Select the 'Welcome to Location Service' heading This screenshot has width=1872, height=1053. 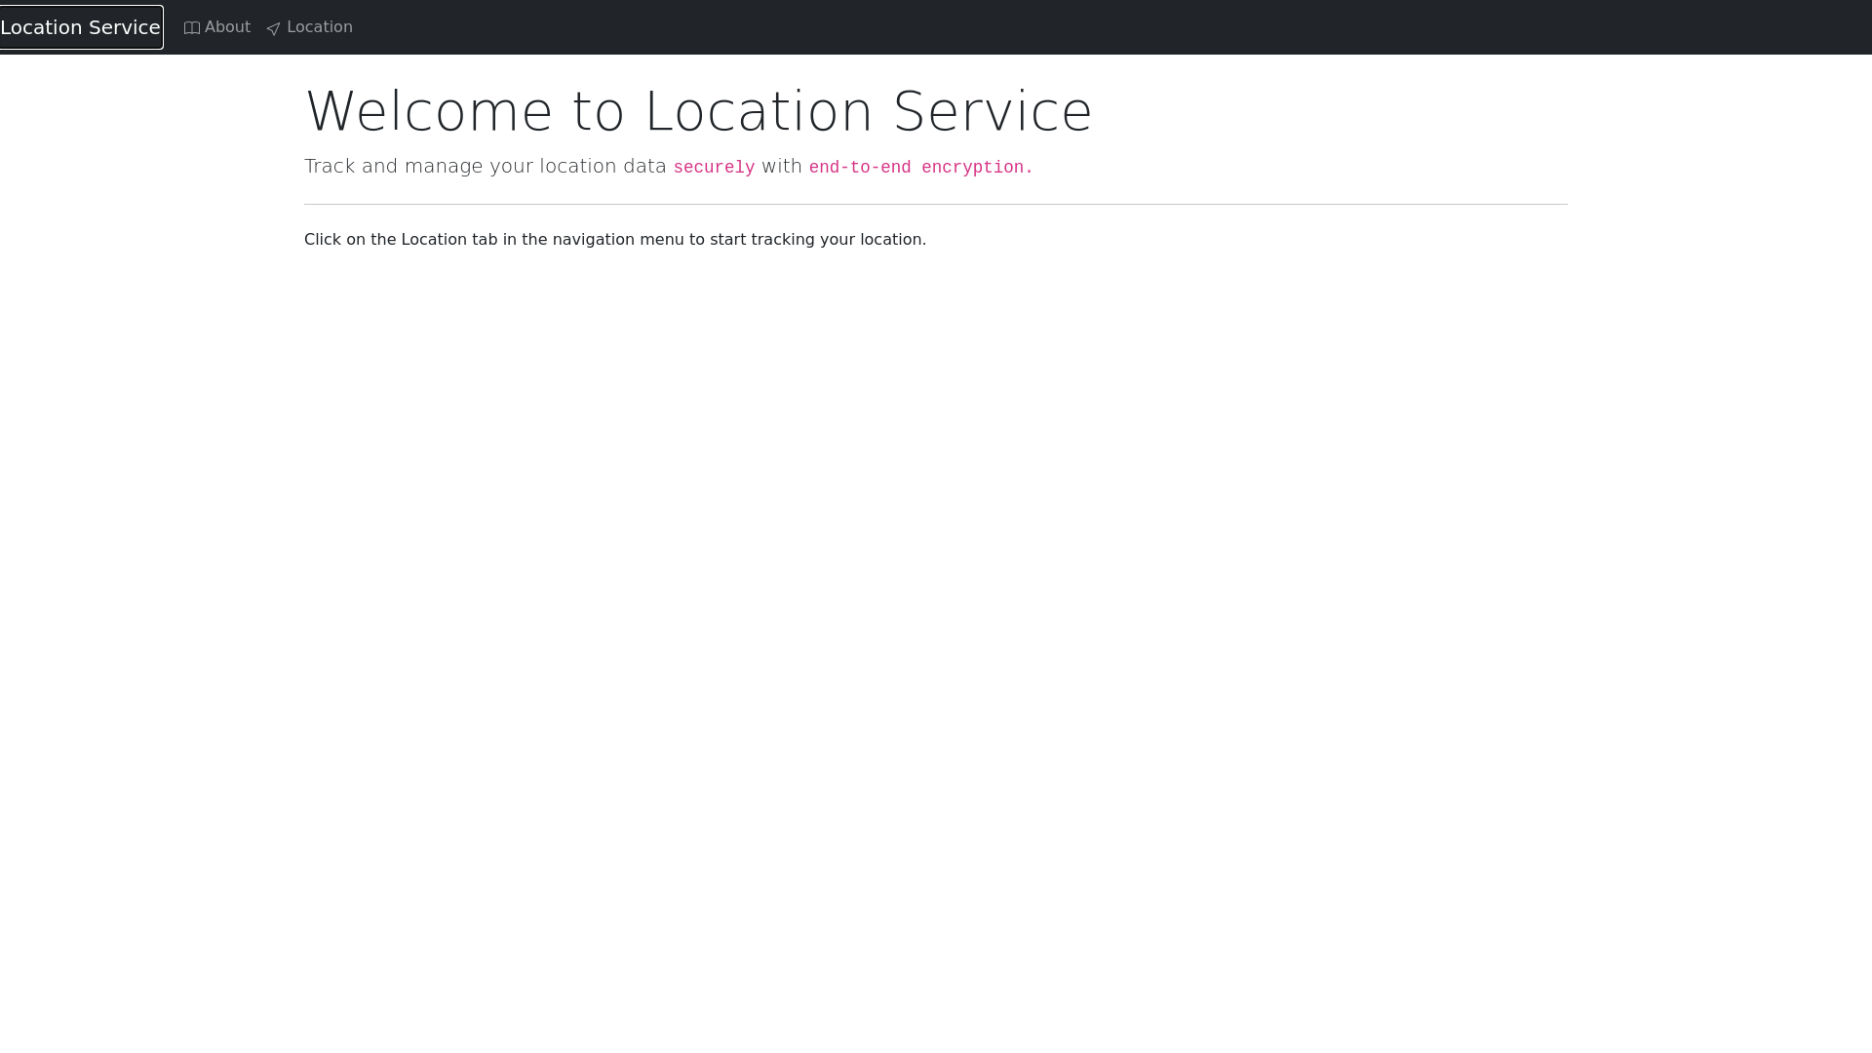point(698,111)
